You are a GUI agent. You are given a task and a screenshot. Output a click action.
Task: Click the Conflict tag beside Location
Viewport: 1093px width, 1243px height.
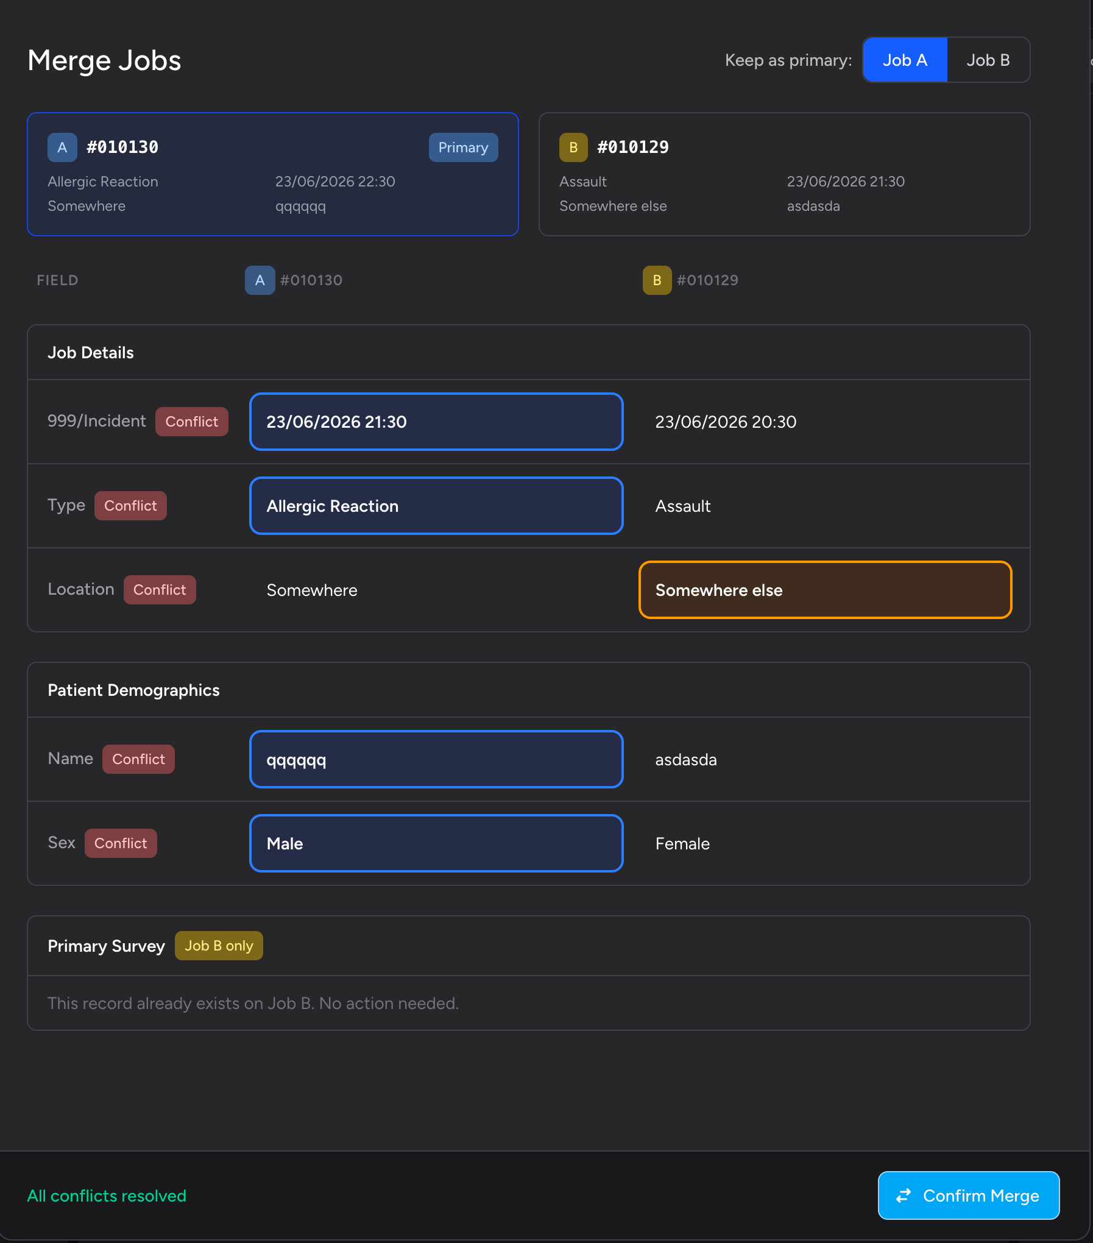pos(160,590)
